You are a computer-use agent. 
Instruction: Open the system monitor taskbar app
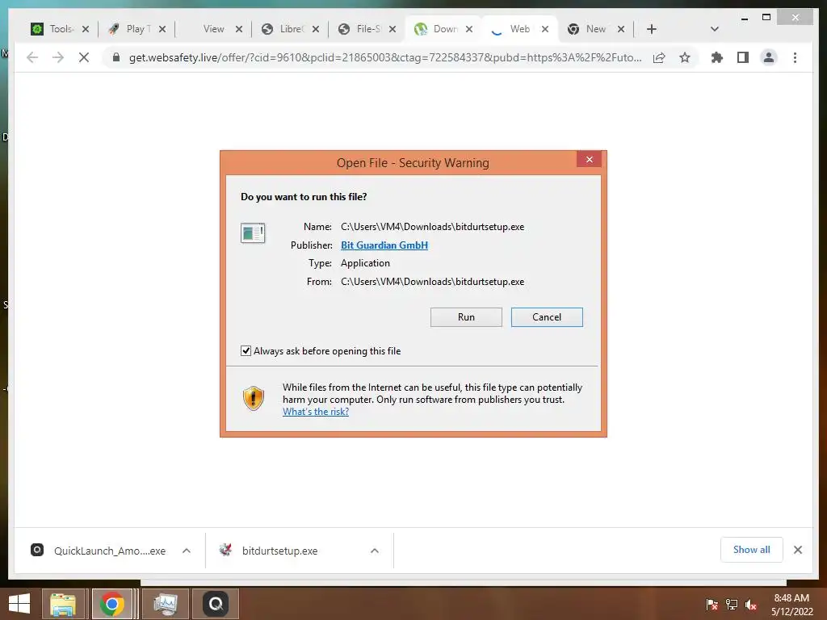click(x=165, y=604)
